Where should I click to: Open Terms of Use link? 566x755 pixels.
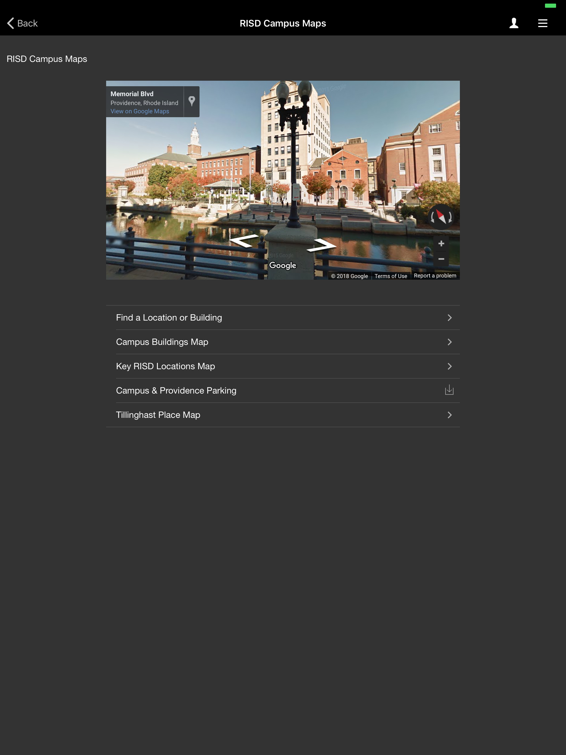(x=391, y=276)
